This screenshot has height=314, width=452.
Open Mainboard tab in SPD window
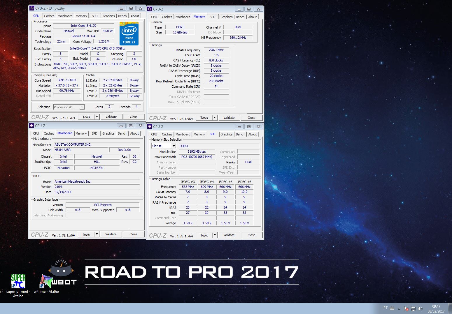coord(183,134)
